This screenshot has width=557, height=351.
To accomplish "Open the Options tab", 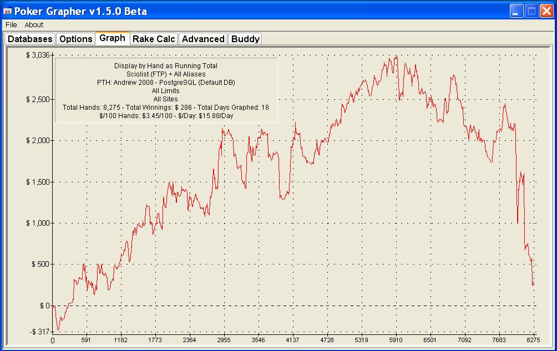I will 75,39.
